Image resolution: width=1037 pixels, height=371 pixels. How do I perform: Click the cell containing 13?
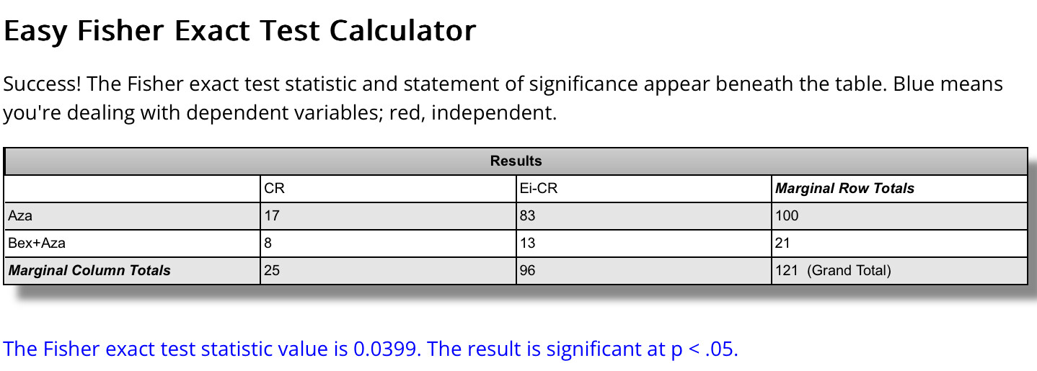(529, 243)
